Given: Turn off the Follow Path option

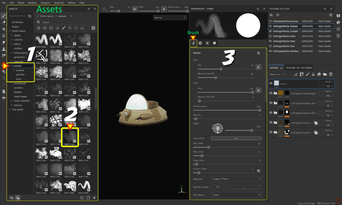Looking at the screenshot, I should click(236, 138).
